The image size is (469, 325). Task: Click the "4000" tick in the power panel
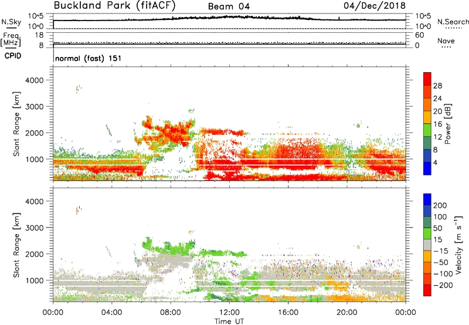[35, 80]
